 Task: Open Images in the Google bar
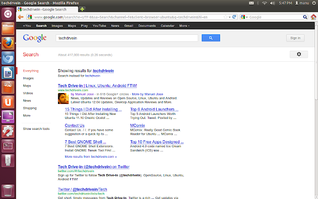(57, 26)
